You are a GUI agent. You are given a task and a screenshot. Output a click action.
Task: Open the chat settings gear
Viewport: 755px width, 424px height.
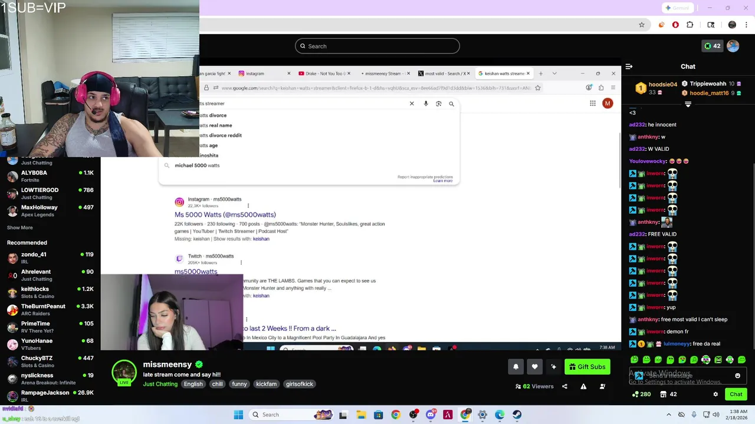tap(715, 395)
